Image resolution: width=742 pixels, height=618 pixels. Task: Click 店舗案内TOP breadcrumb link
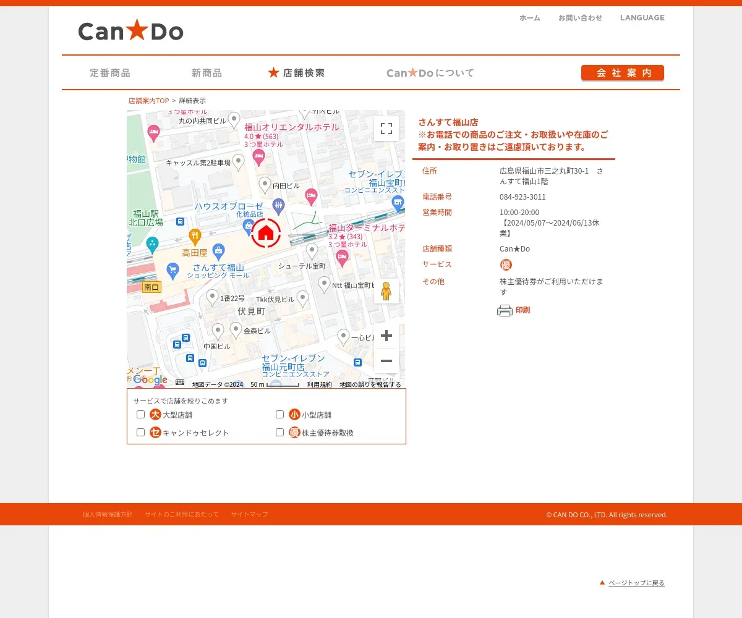coord(148,101)
